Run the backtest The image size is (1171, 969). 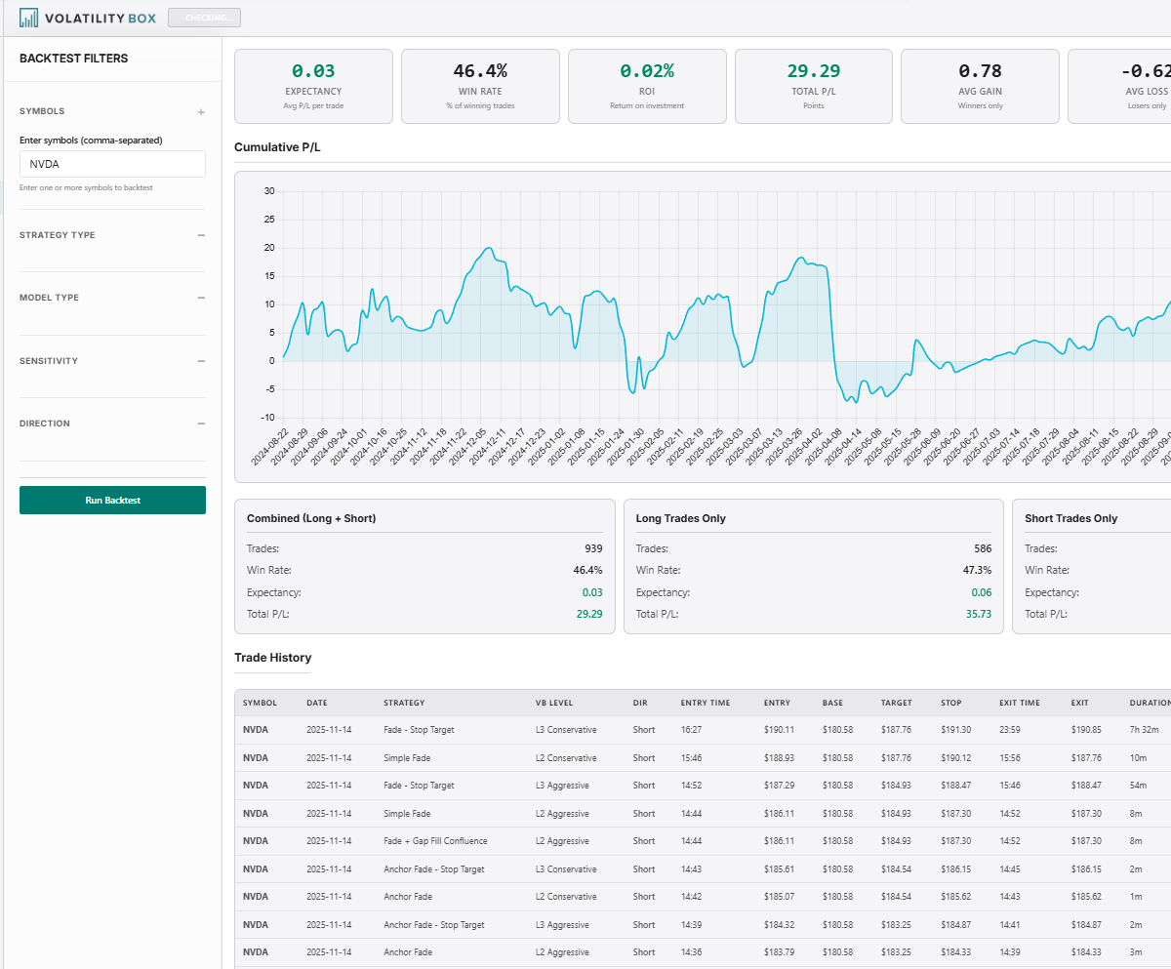(112, 500)
